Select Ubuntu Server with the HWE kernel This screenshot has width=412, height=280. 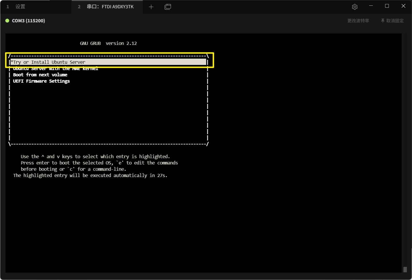click(56, 69)
